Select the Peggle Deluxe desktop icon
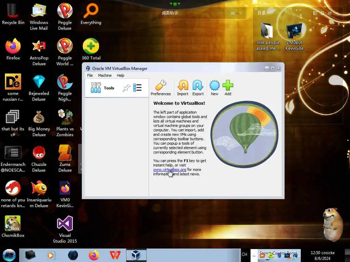Viewport: 350px width, 262px height. click(x=65, y=16)
